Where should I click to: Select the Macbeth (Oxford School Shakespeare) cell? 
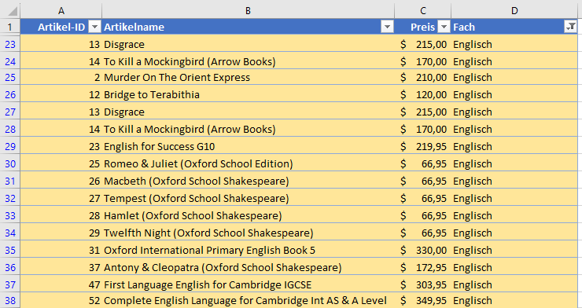point(248,181)
